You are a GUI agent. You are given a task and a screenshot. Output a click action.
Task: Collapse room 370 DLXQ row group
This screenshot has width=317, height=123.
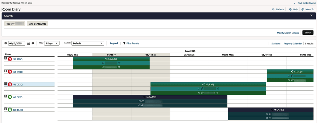pos(5,109)
